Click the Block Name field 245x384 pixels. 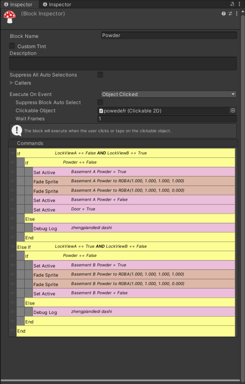pyautogui.click(x=169, y=35)
